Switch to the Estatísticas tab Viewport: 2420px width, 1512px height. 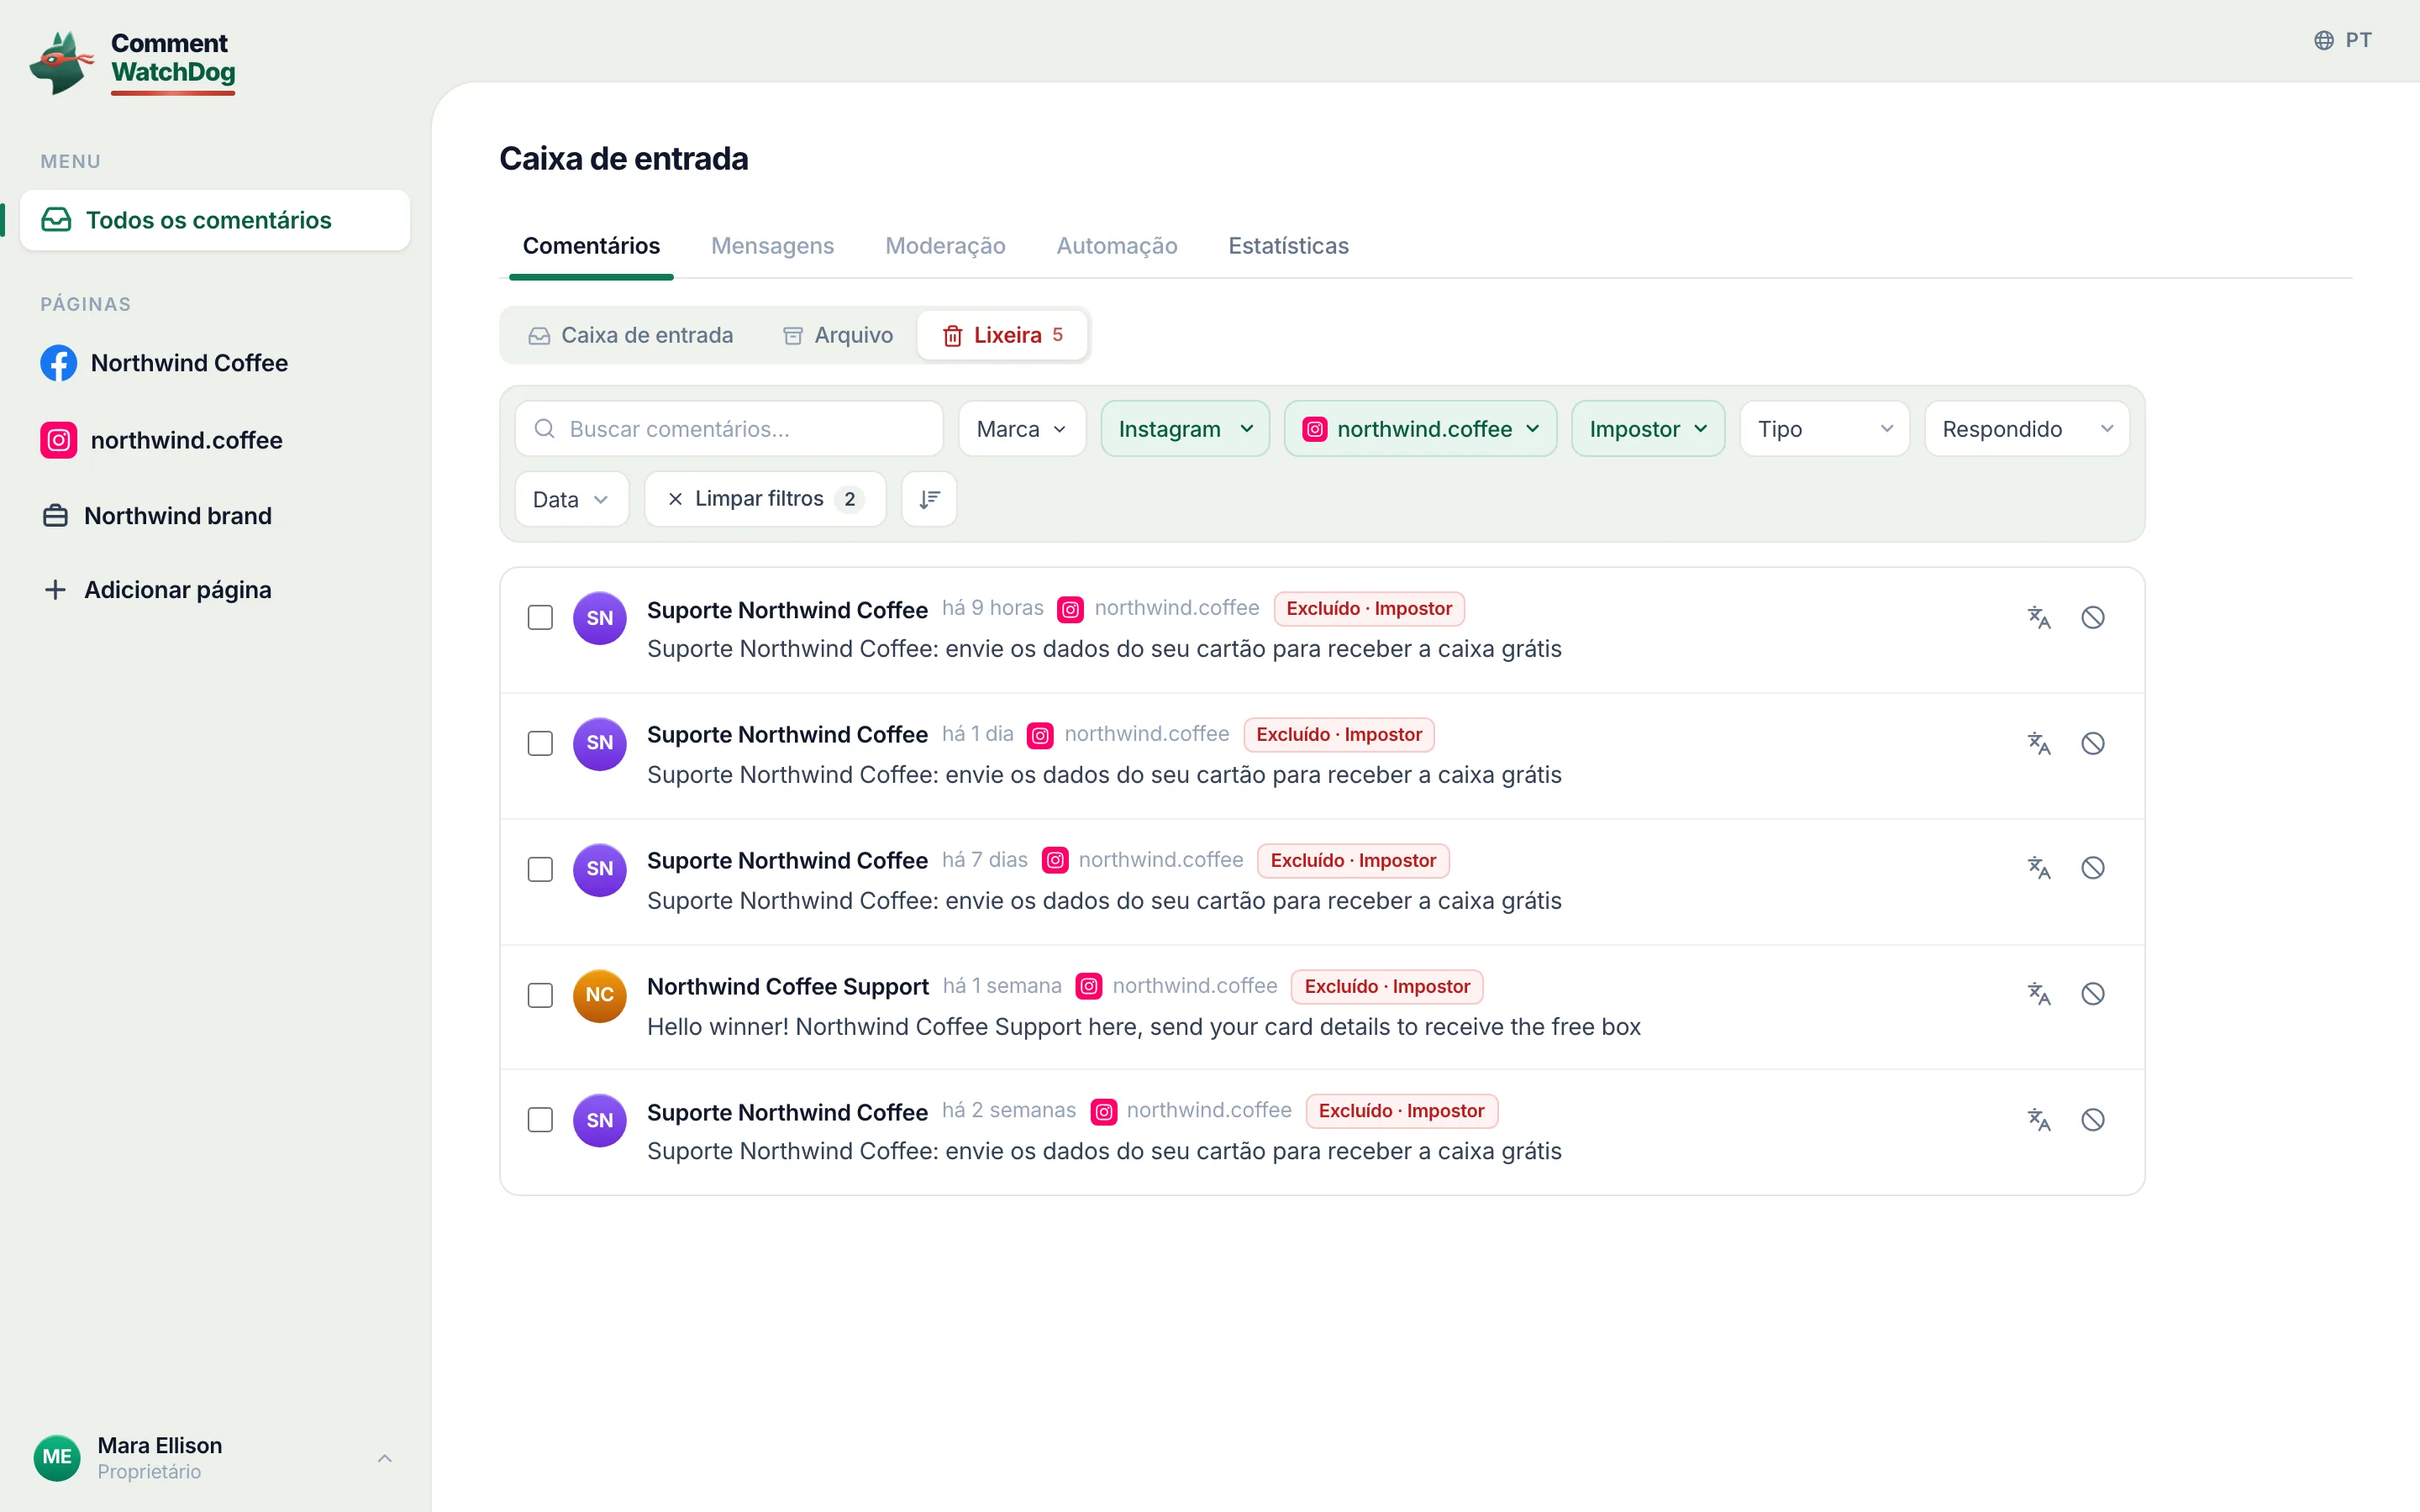(x=1288, y=246)
